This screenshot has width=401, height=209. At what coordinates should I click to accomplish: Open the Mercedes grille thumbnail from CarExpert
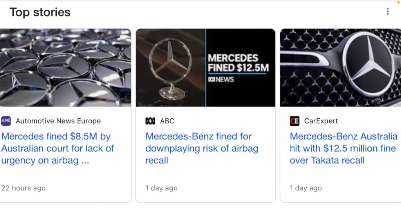tap(340, 67)
